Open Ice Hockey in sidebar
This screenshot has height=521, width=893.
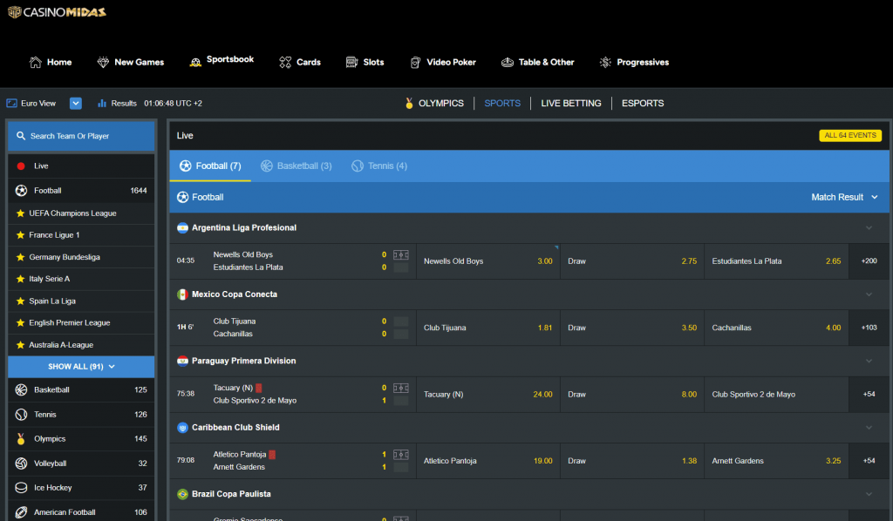coord(81,487)
